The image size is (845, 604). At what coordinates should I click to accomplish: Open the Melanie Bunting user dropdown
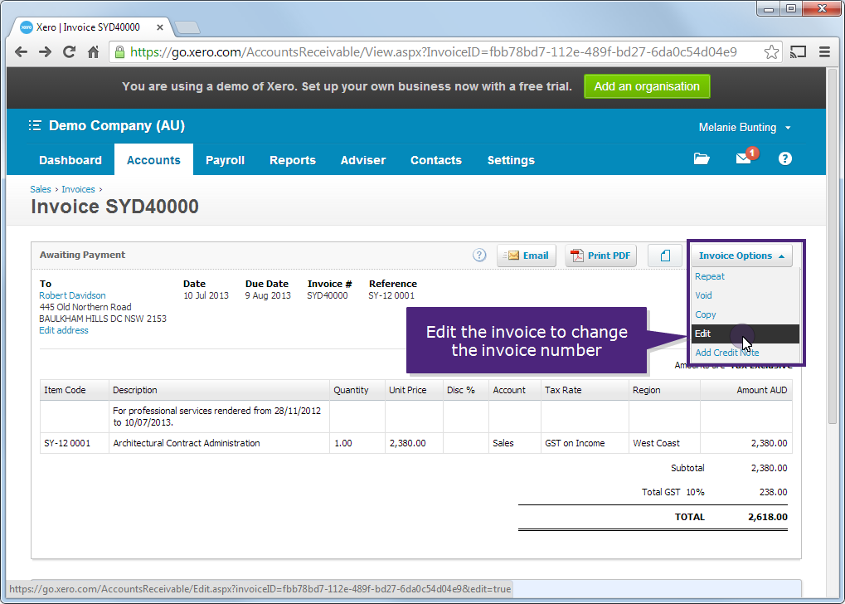tap(743, 127)
